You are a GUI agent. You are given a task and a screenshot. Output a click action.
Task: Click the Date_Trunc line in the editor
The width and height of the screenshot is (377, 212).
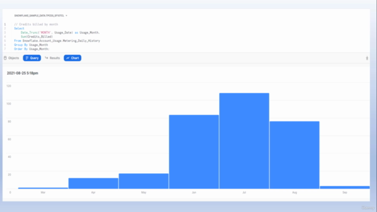tap(60, 32)
